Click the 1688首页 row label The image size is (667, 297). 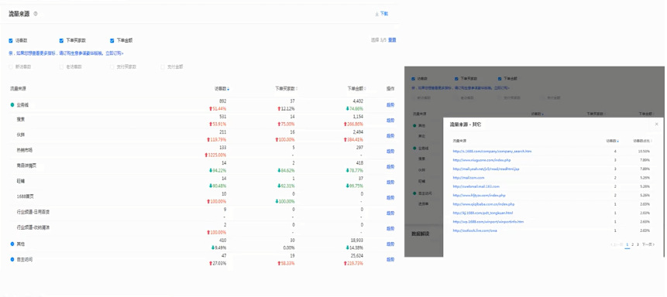pos(25,196)
